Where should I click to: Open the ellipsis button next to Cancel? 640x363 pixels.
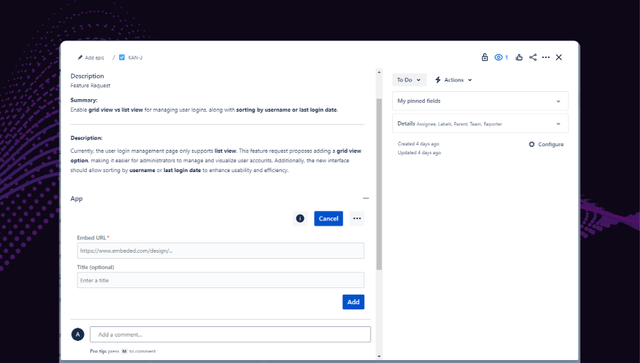click(x=357, y=219)
